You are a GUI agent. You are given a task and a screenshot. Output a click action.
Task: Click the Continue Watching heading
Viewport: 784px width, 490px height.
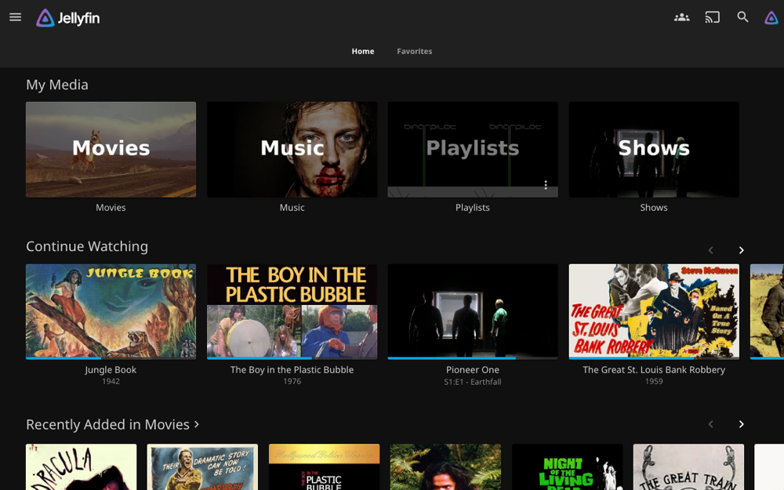click(87, 246)
